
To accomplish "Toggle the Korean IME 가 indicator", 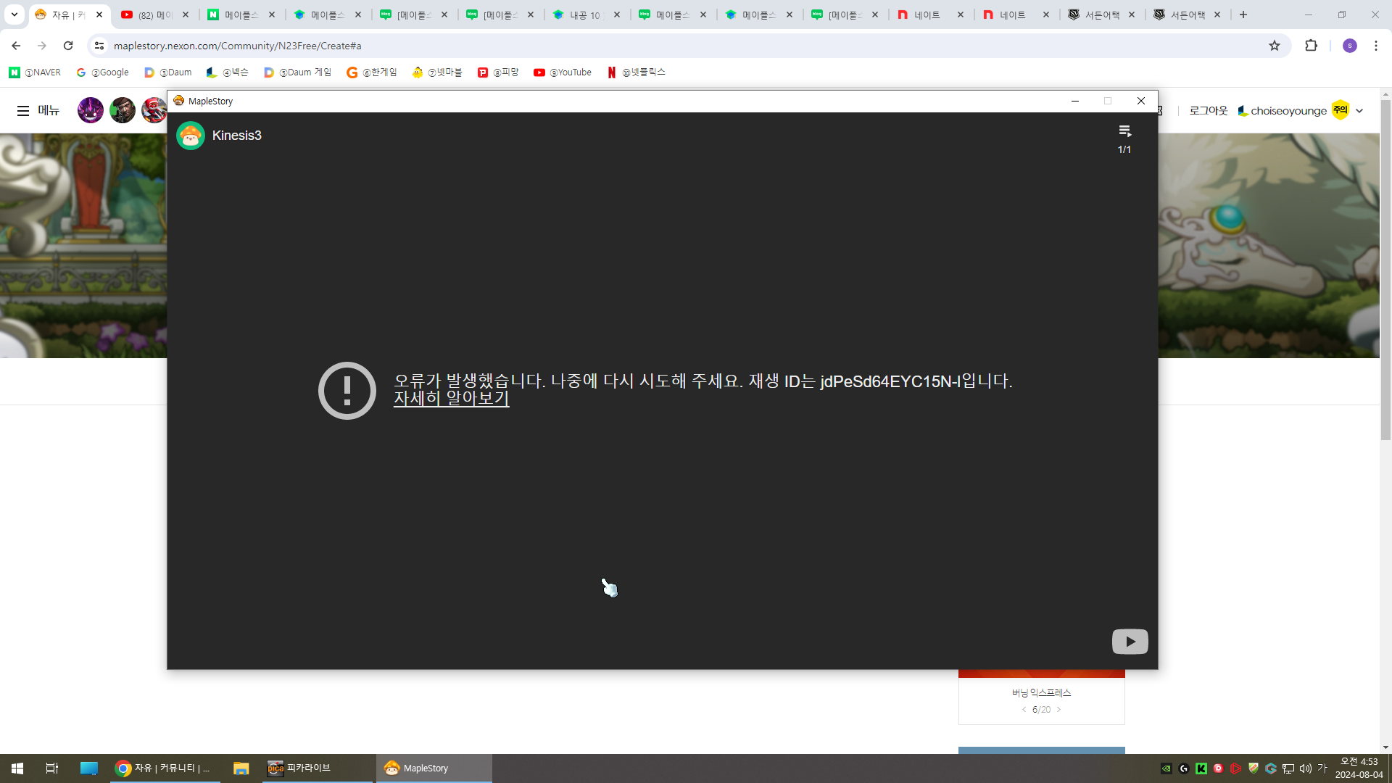I will click(1322, 768).
